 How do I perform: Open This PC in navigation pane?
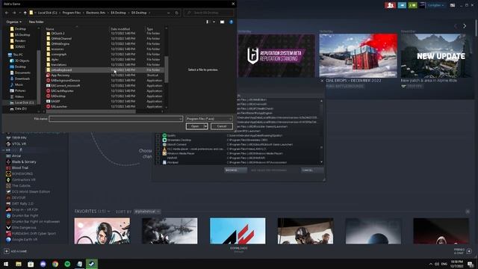(x=18, y=55)
